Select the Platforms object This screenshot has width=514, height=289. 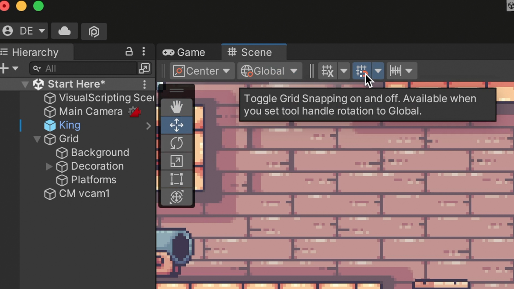tap(93, 180)
